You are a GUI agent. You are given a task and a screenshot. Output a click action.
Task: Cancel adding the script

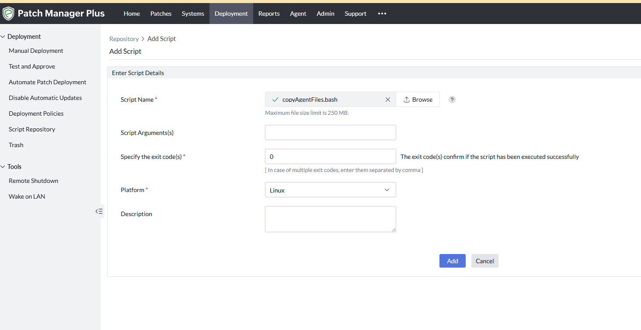484,261
